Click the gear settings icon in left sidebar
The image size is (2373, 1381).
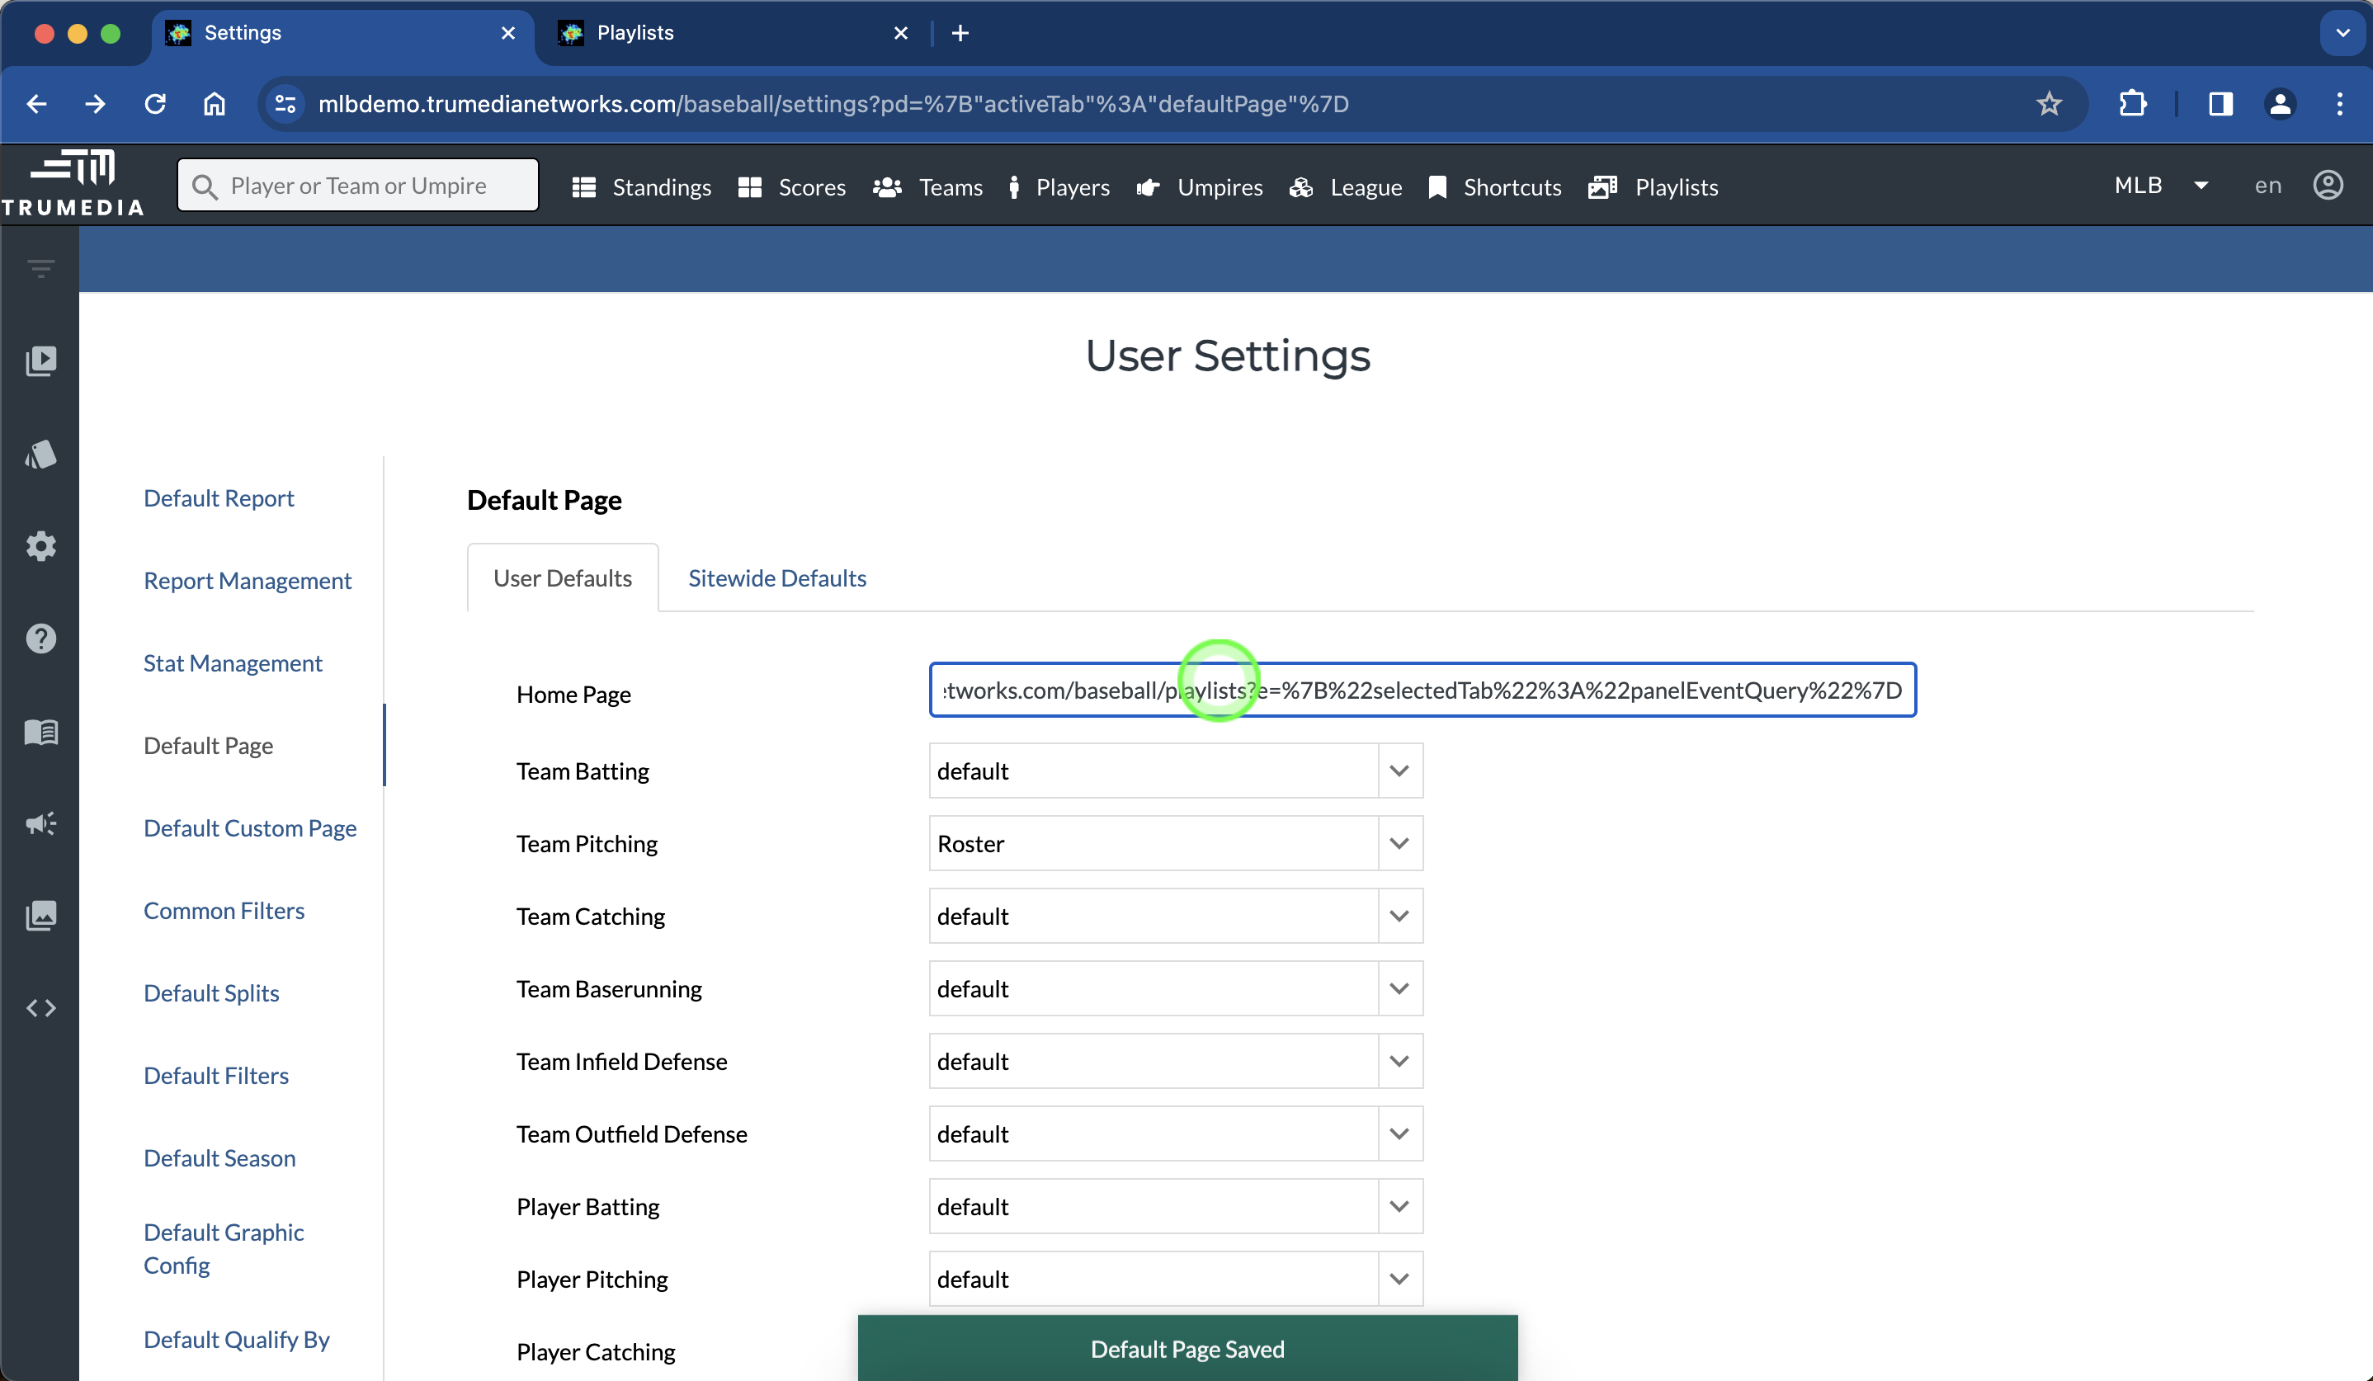pyautogui.click(x=40, y=546)
